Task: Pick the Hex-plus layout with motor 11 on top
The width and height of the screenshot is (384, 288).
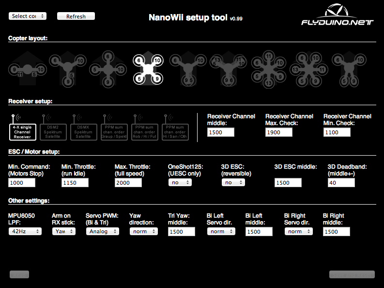Action: click(268, 69)
